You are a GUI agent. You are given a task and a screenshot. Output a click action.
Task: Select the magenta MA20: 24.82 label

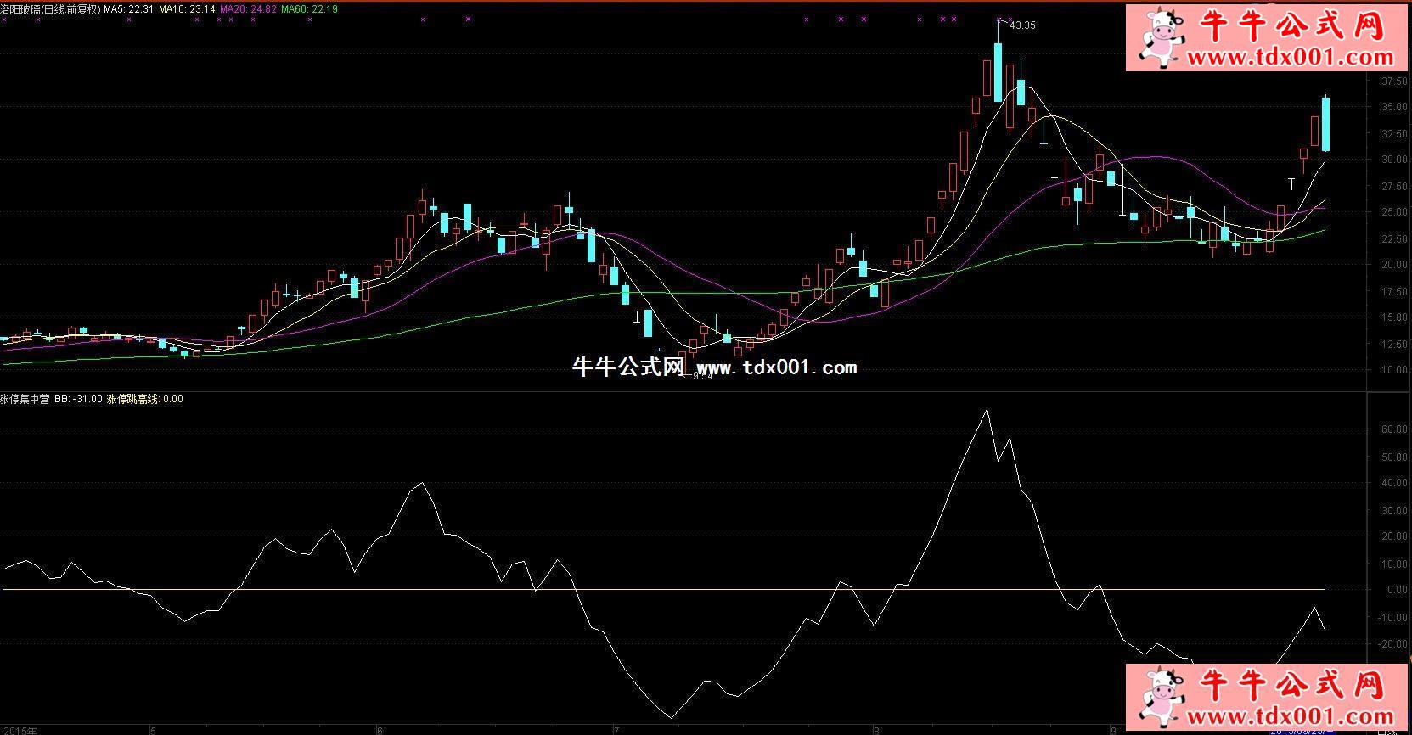coord(248,9)
